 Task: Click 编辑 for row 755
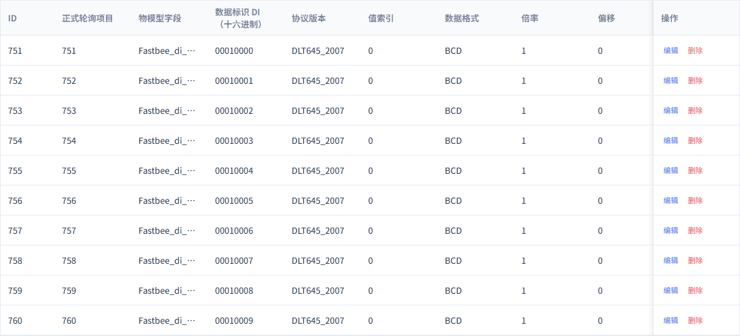tap(671, 171)
